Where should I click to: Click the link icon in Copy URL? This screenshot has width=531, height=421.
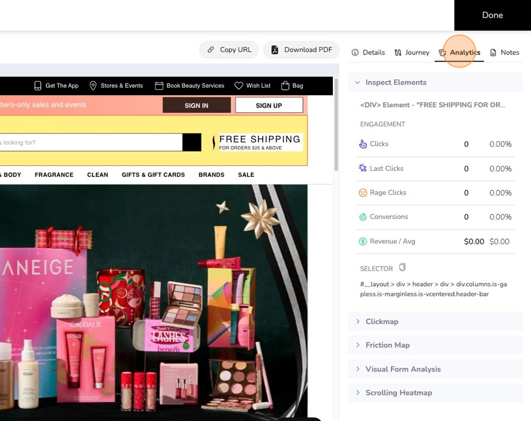211,50
